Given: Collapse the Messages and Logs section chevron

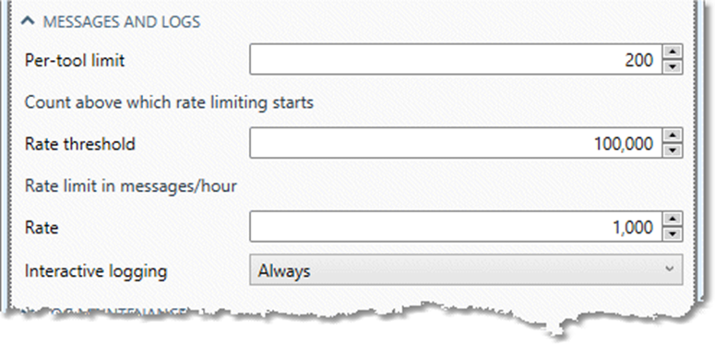Looking at the screenshot, I should click(29, 21).
